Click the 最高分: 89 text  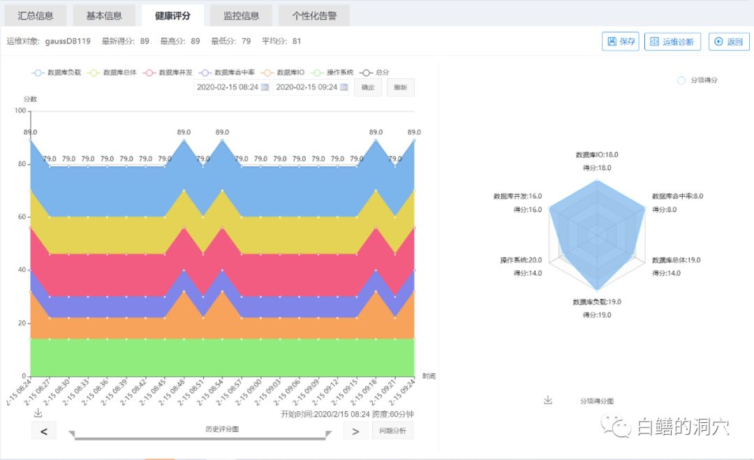click(180, 41)
